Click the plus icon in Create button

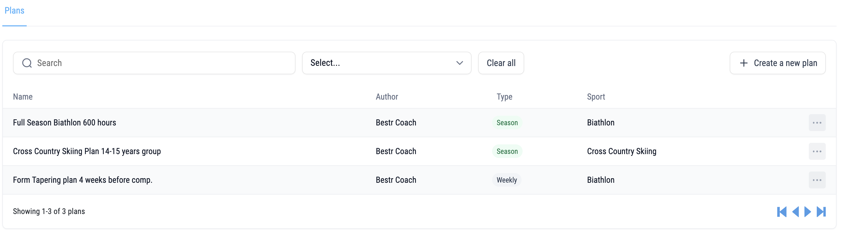(744, 63)
